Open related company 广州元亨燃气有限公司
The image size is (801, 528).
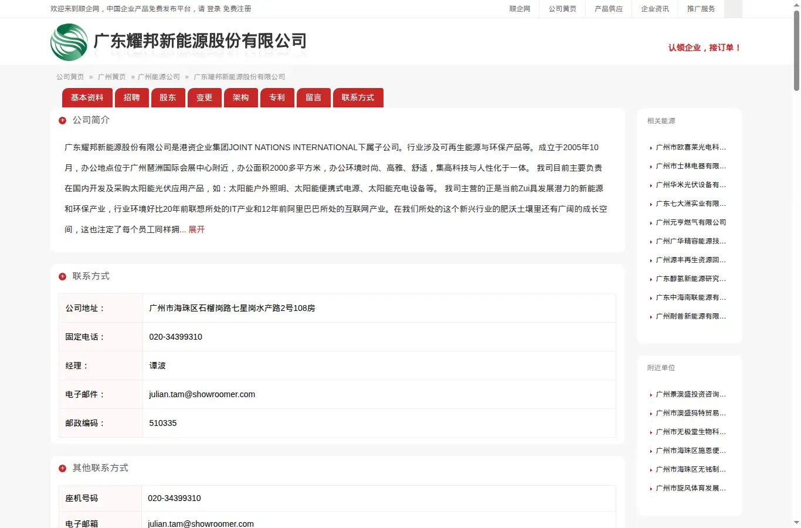691,222
